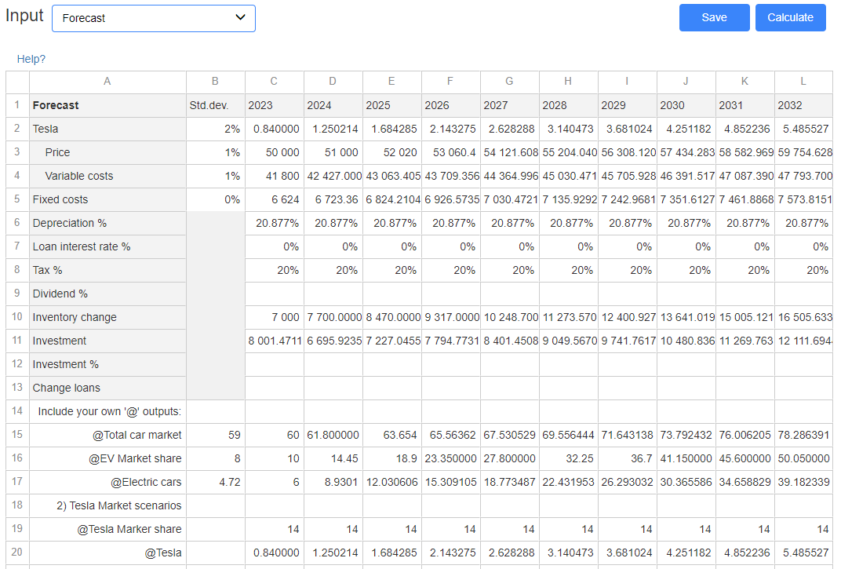Click Tesla value 2.143275 in row 2

click(451, 129)
